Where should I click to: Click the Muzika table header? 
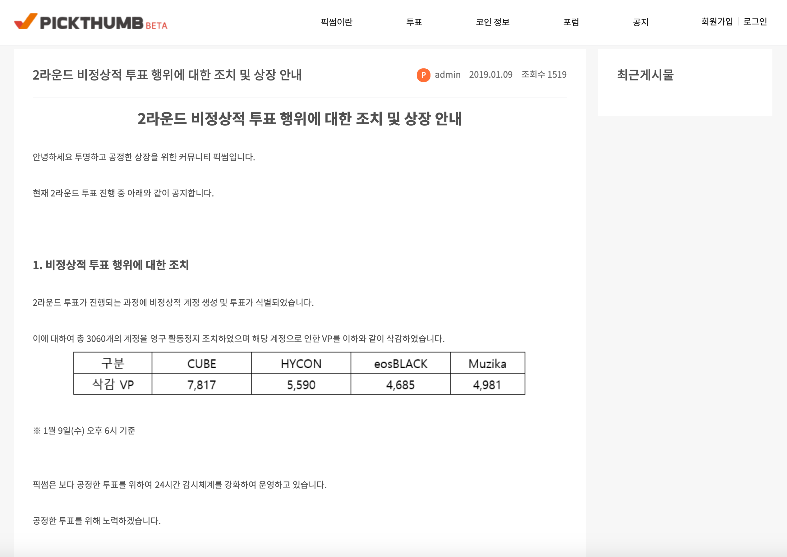487,364
